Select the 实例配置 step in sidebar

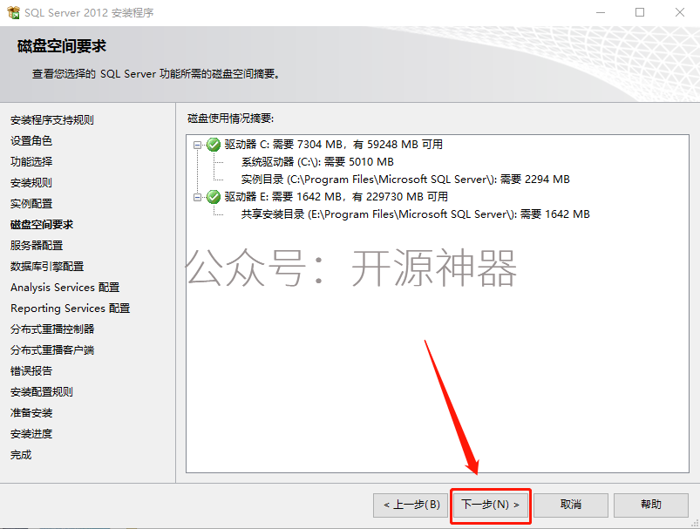31,204
